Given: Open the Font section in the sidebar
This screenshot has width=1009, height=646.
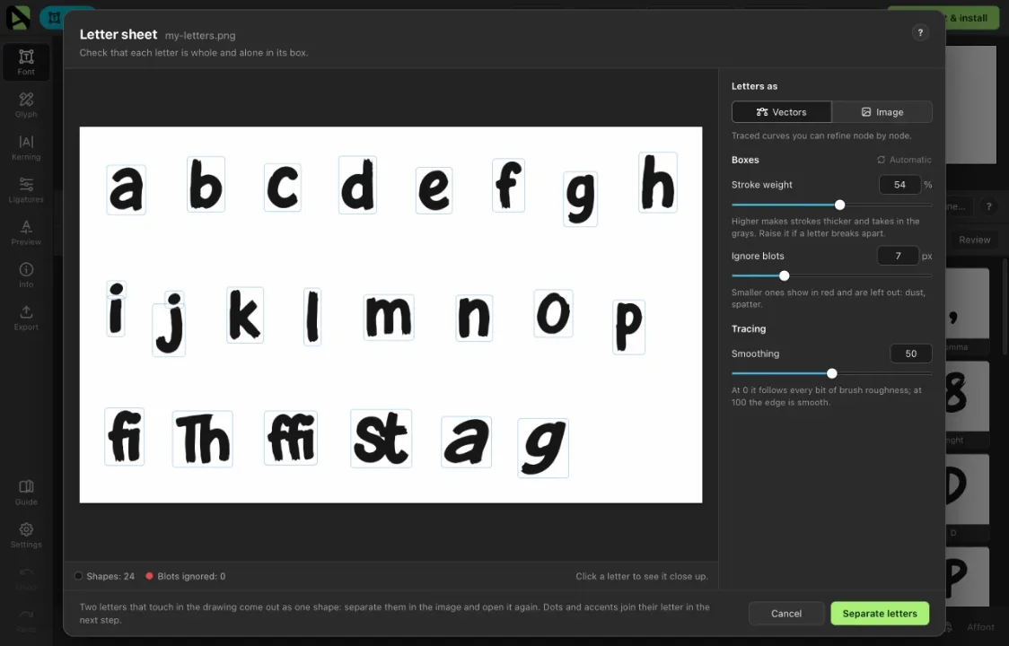Looking at the screenshot, I should 26,63.
